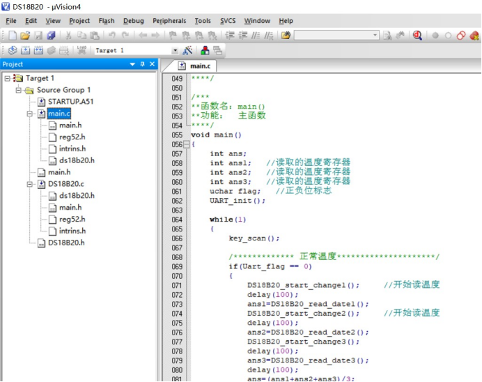482x382 pixels.
Task: Click the Project panel menu dropdown arrow
Action: [x=132, y=64]
